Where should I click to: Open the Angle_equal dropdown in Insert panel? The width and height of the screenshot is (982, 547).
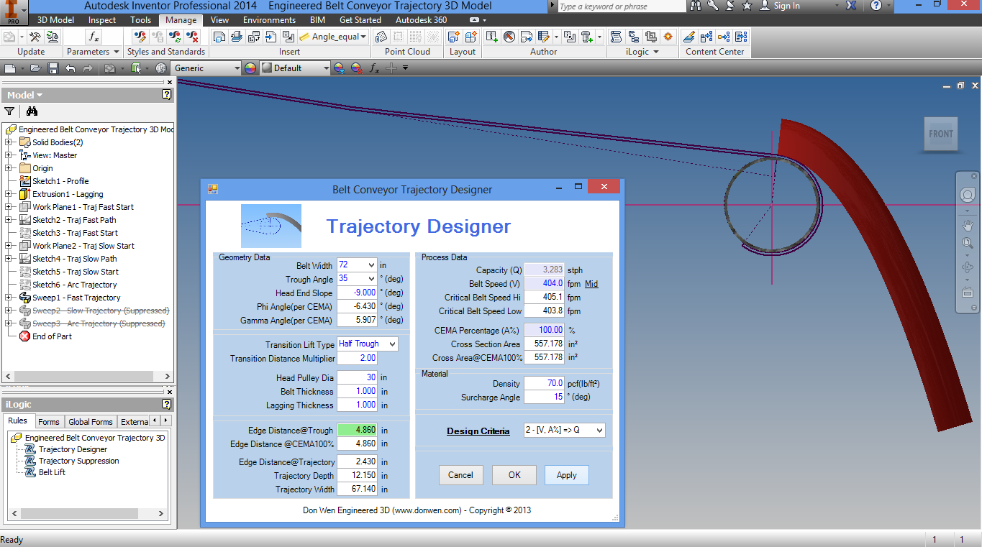[363, 37]
